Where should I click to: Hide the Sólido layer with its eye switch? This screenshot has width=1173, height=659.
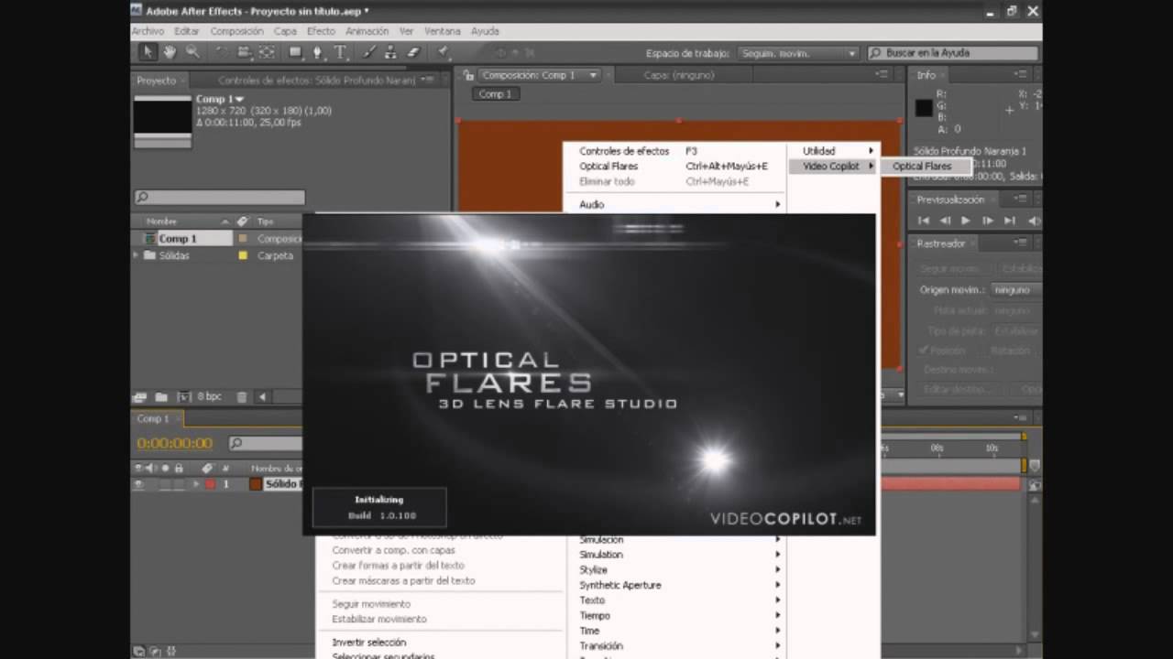(x=139, y=485)
